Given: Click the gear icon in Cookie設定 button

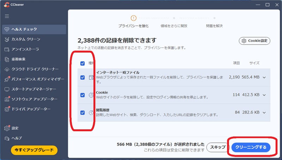Looking at the screenshot, I should (x=244, y=41).
